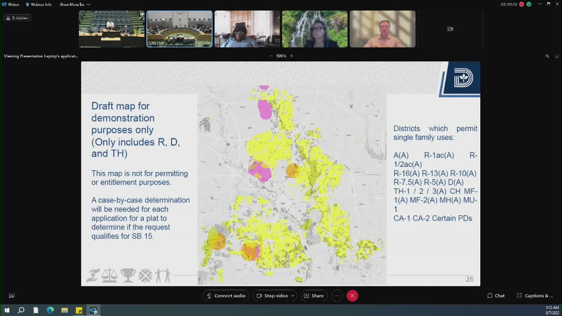Click the 'Viewing Presentation Laptop's applicat...' label
562x316 pixels.
pos(41,56)
